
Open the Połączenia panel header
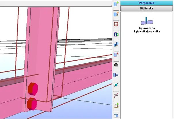coord(147,3)
